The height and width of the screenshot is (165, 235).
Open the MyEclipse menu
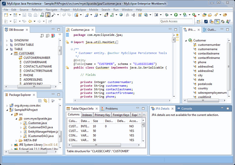coord(79,10)
